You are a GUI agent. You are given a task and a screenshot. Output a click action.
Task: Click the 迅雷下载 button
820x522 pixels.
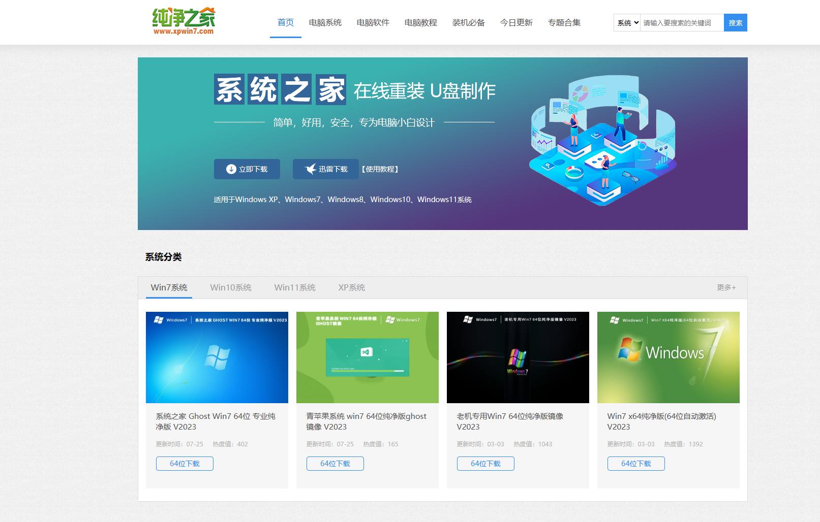point(326,169)
